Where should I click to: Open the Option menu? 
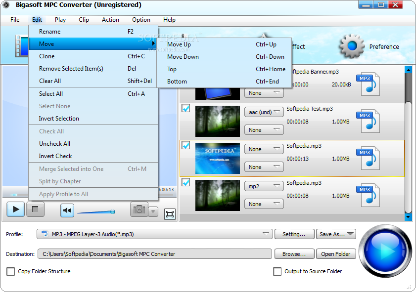pyautogui.click(x=141, y=20)
